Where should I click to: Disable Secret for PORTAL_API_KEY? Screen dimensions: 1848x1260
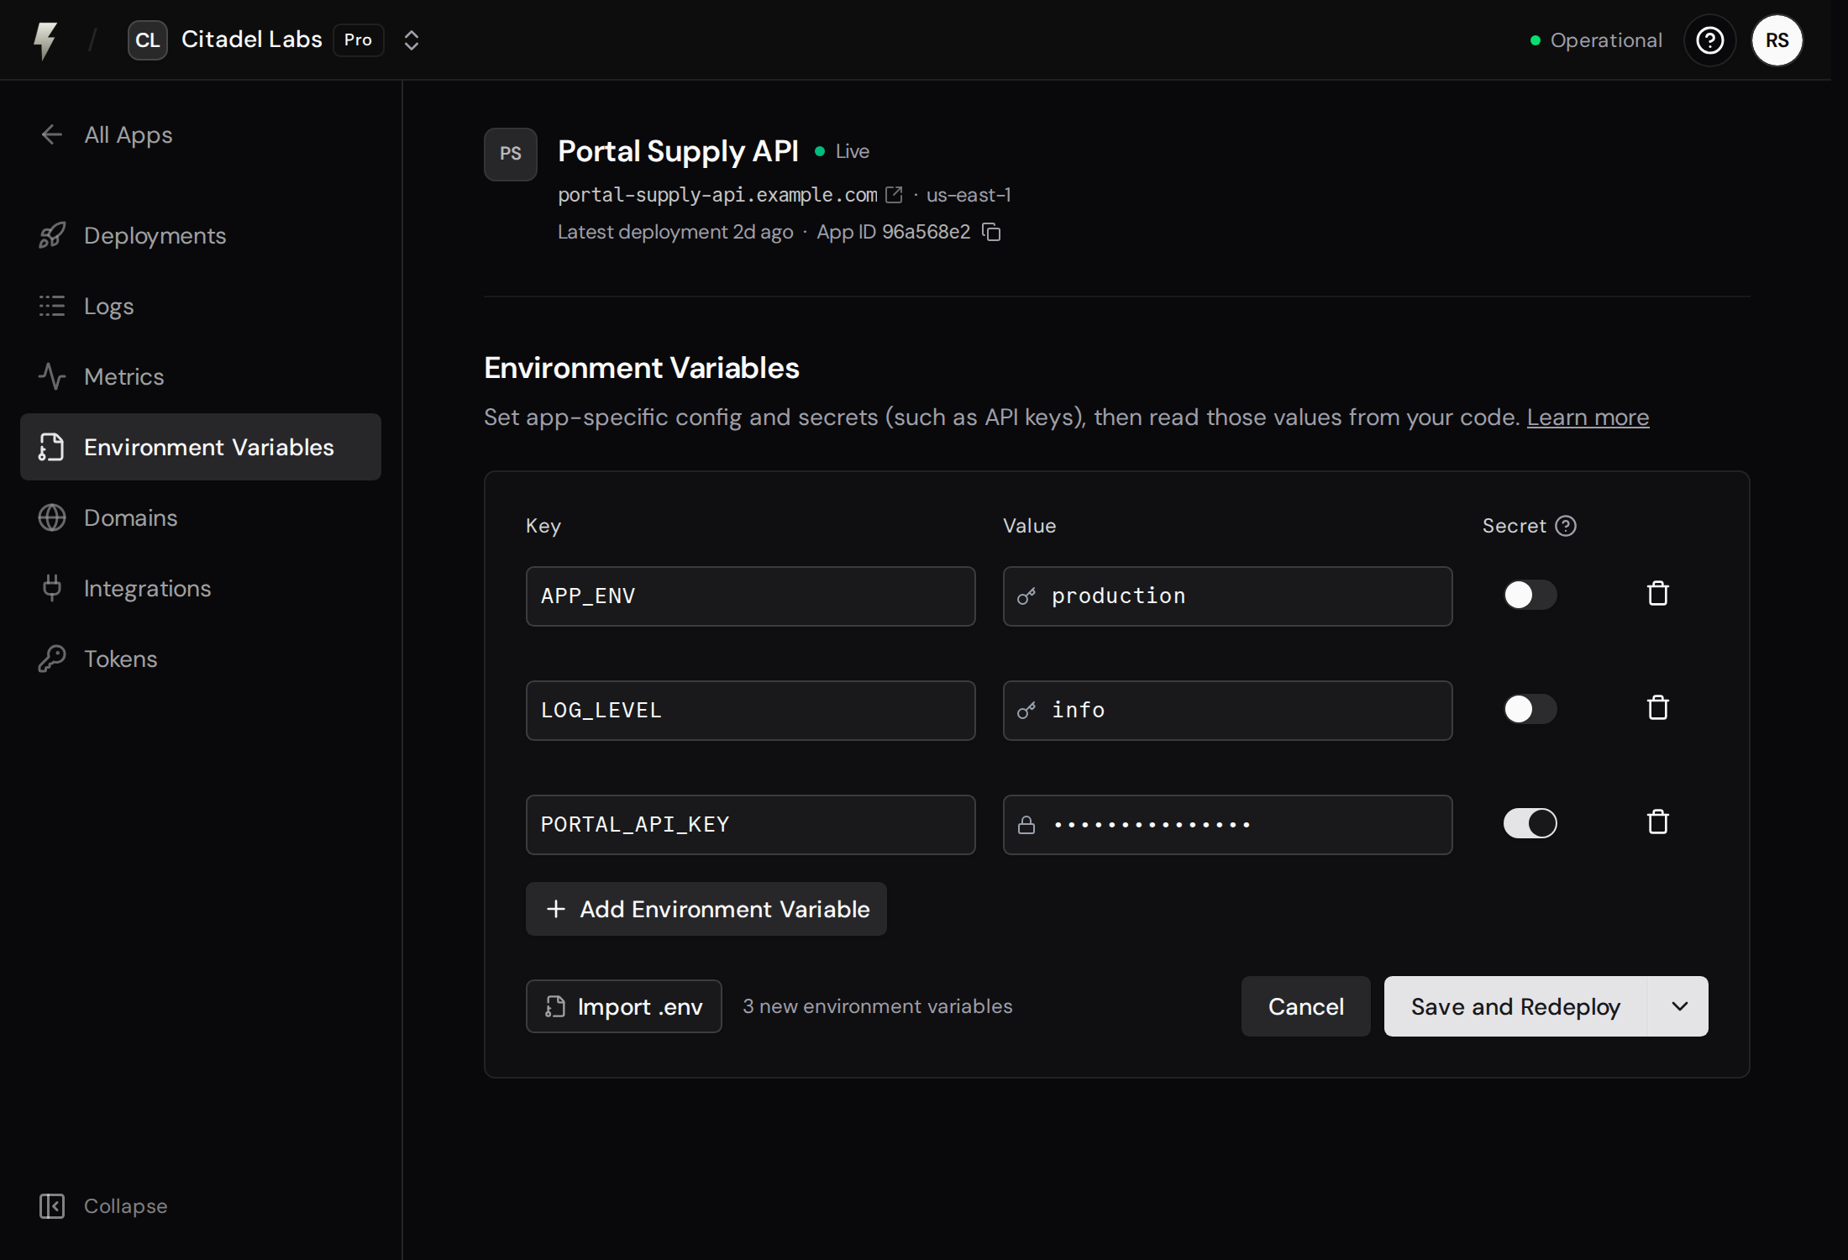(x=1530, y=823)
